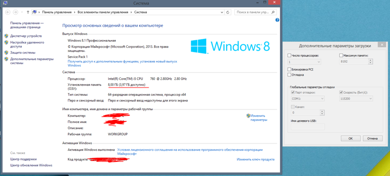Toggle Скорость (бит/с) checkbox
This screenshot has height=176, width=390.
click(341, 92)
